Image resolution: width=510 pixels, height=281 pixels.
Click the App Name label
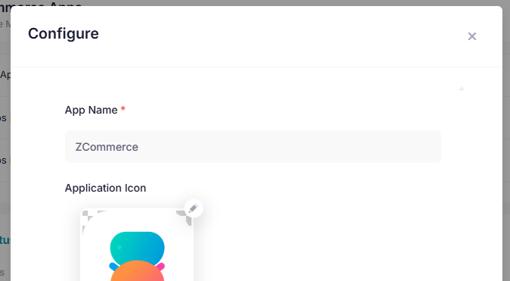coord(91,110)
